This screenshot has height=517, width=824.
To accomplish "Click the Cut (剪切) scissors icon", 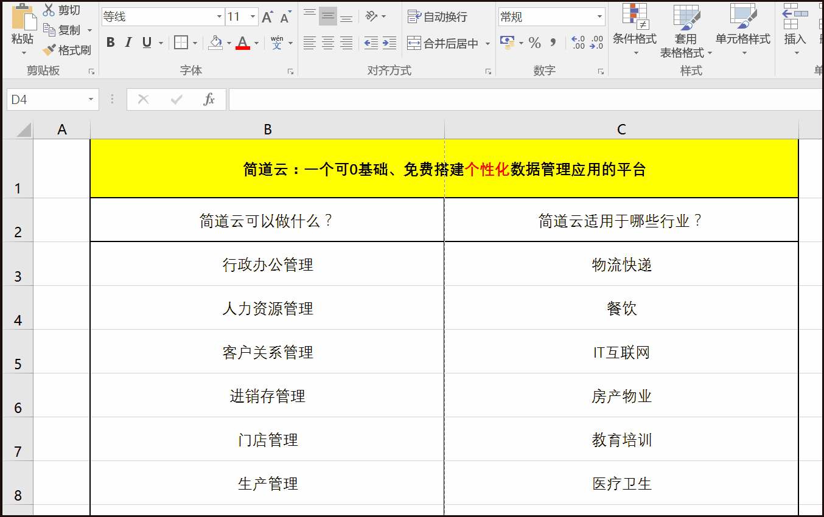I will coord(49,10).
